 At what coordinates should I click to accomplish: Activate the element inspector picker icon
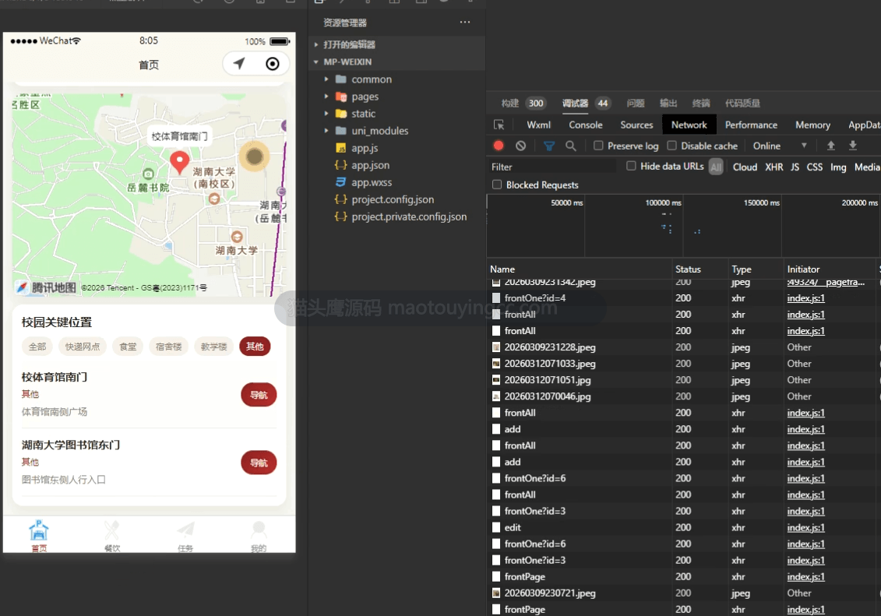(499, 125)
